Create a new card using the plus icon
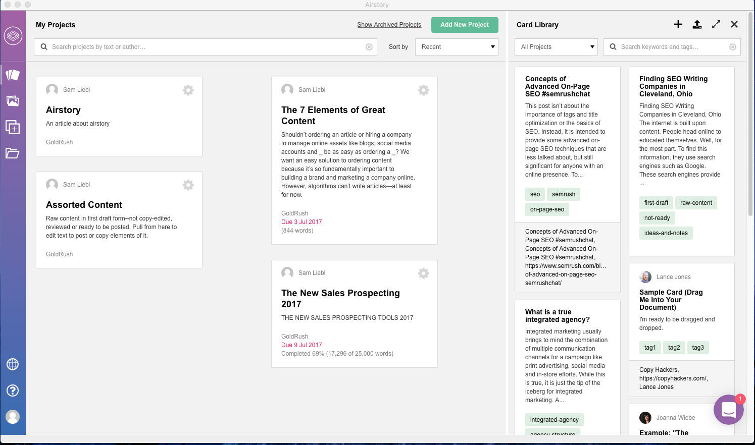The image size is (755, 445). [x=678, y=24]
